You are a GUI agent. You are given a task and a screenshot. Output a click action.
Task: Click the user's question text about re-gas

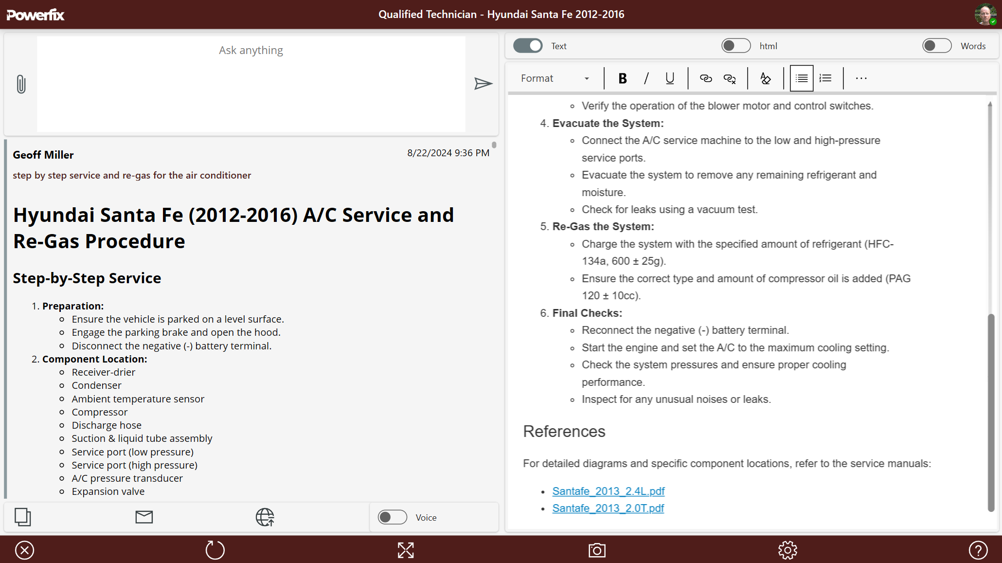132,175
